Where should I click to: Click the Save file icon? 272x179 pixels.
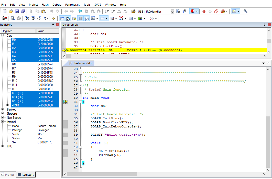(17, 11)
